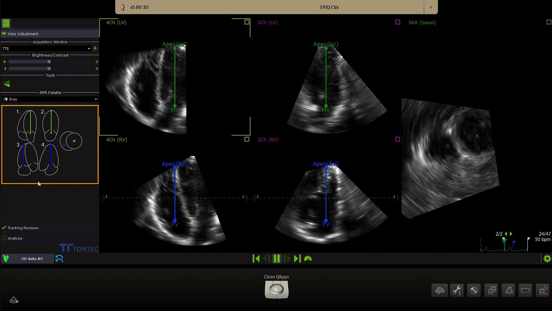
Task: Click the label tag icon button
Action: (525, 291)
